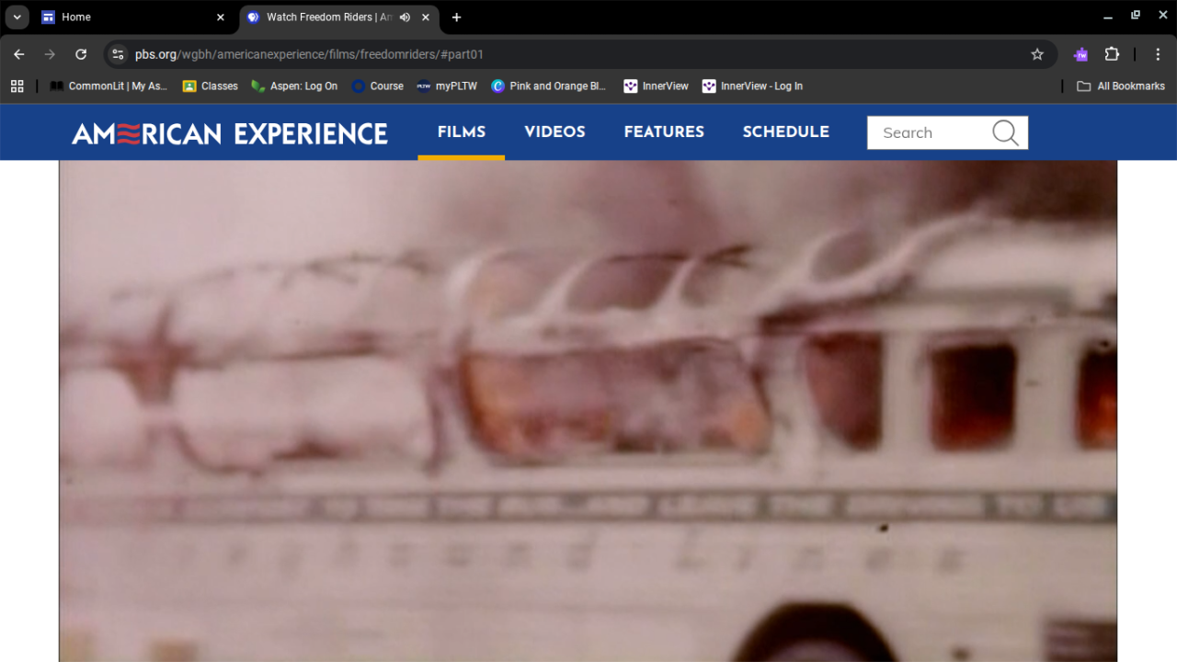Switch to the Home tab
1177x662 pixels.
tap(133, 17)
